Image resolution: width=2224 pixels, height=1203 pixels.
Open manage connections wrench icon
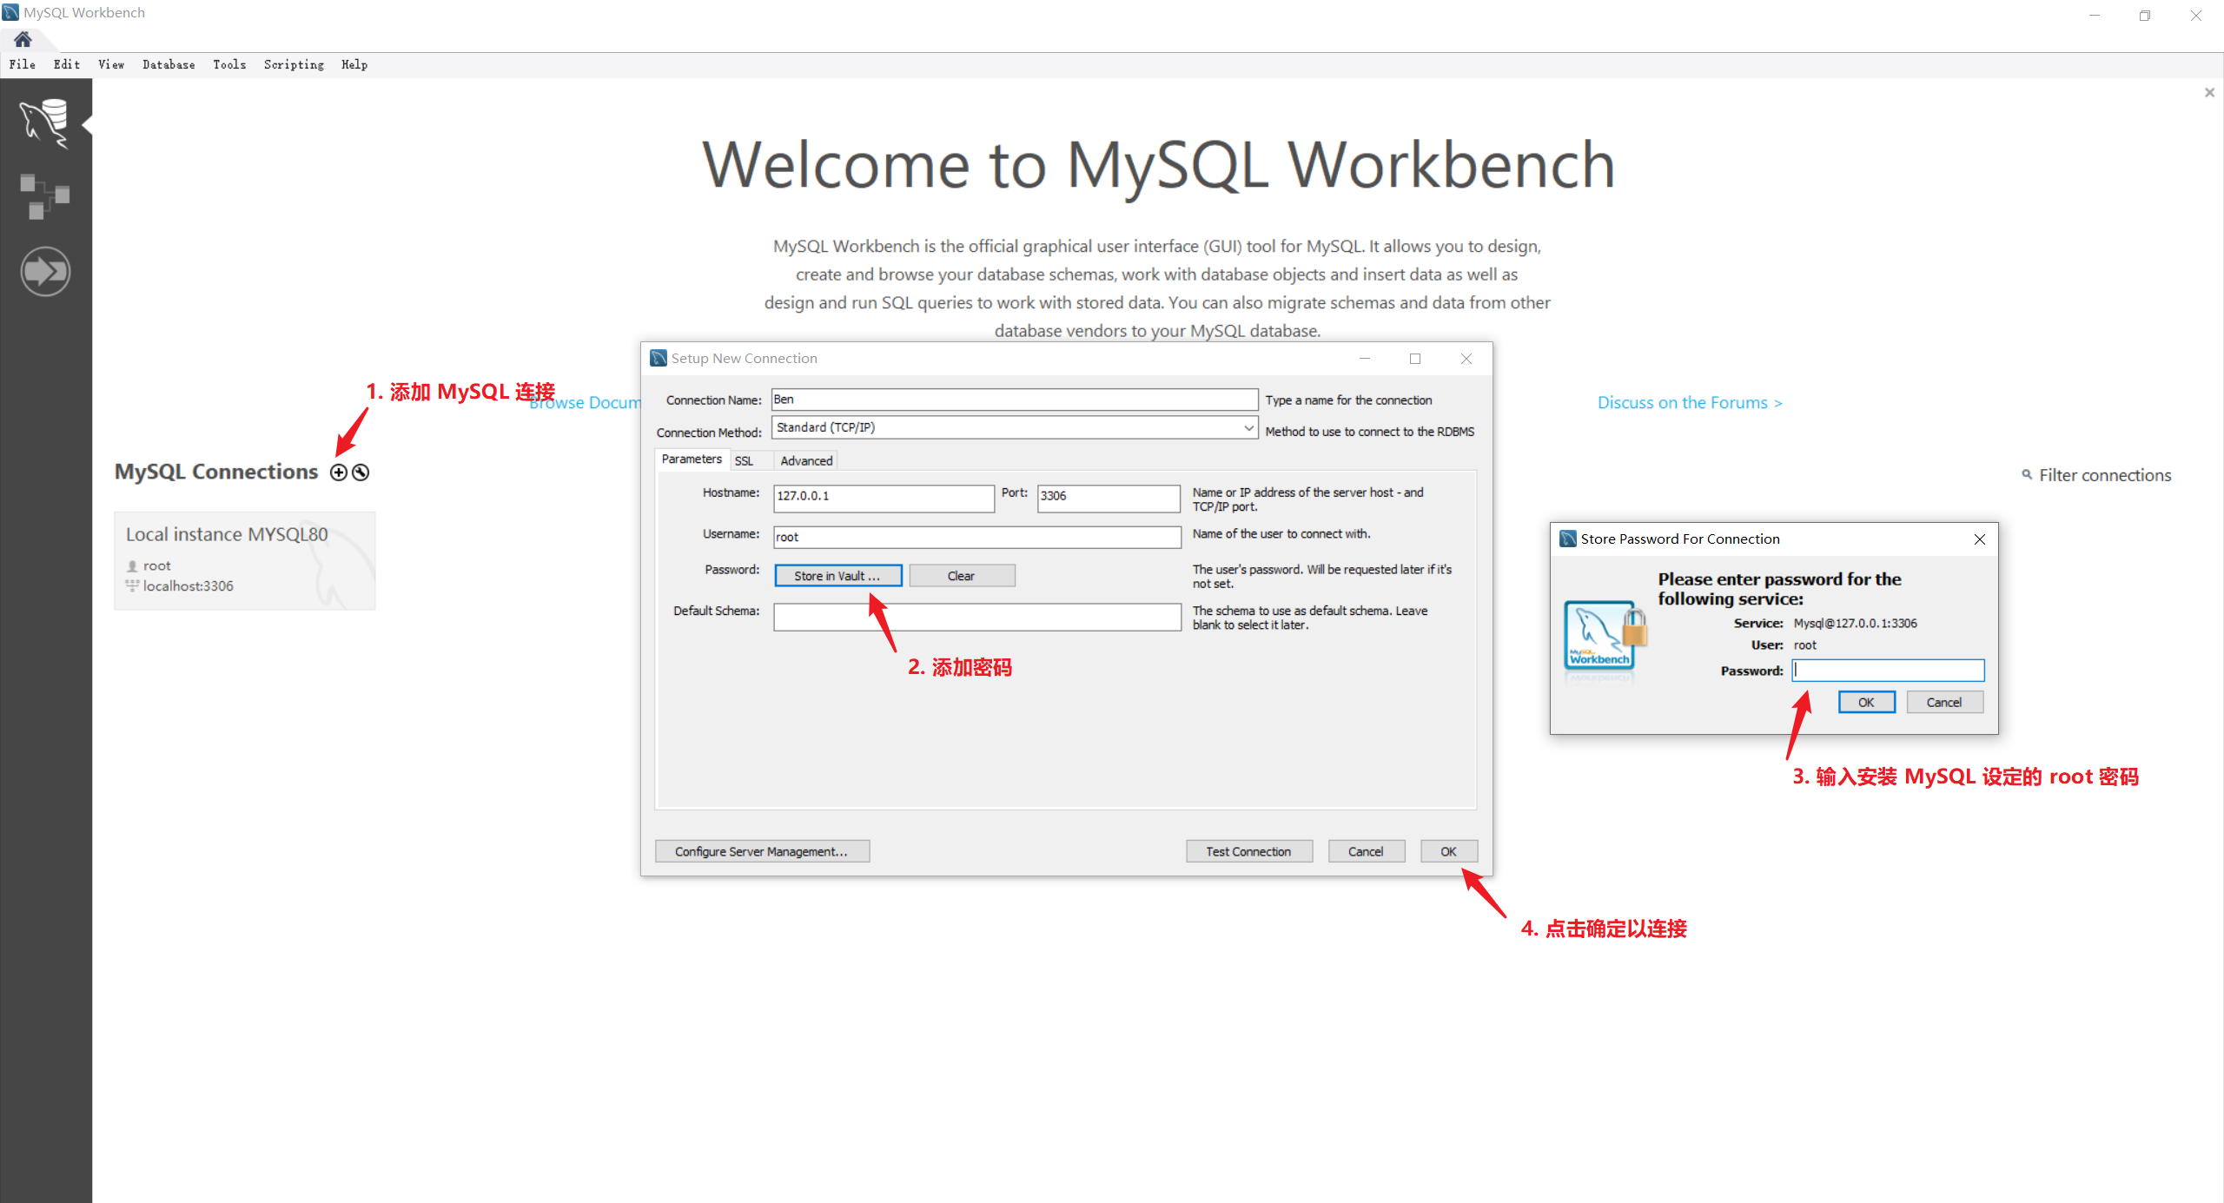pyautogui.click(x=361, y=473)
